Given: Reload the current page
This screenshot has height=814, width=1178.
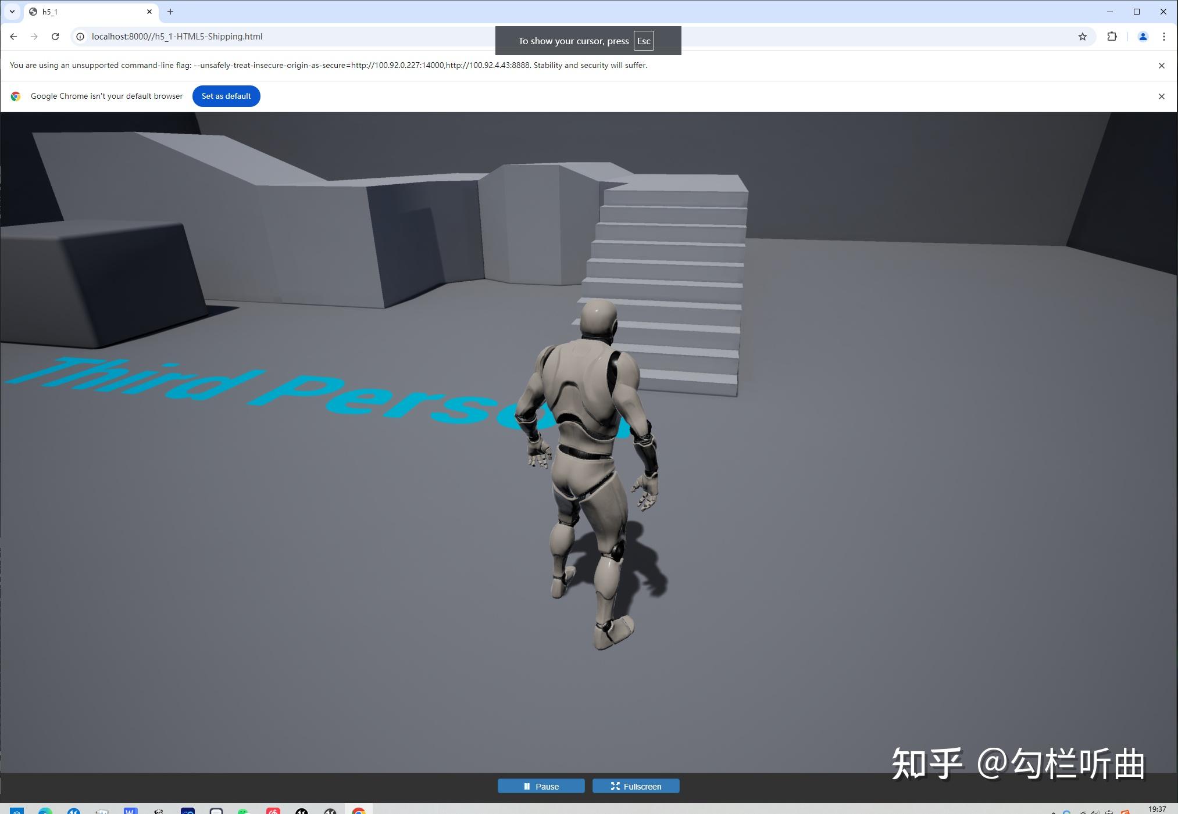Looking at the screenshot, I should point(55,36).
